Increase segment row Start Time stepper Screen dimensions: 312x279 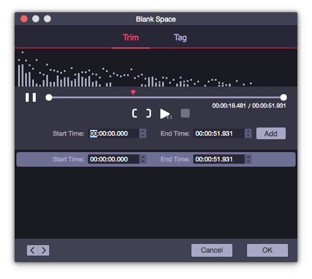[x=143, y=157]
